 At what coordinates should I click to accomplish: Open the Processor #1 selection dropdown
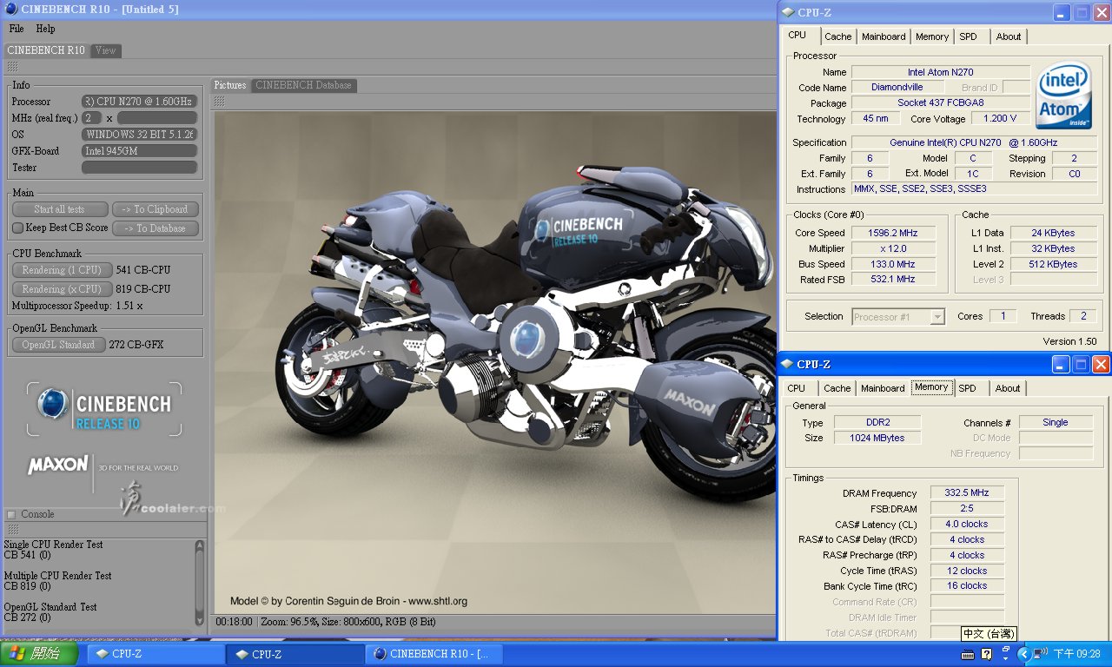937,317
